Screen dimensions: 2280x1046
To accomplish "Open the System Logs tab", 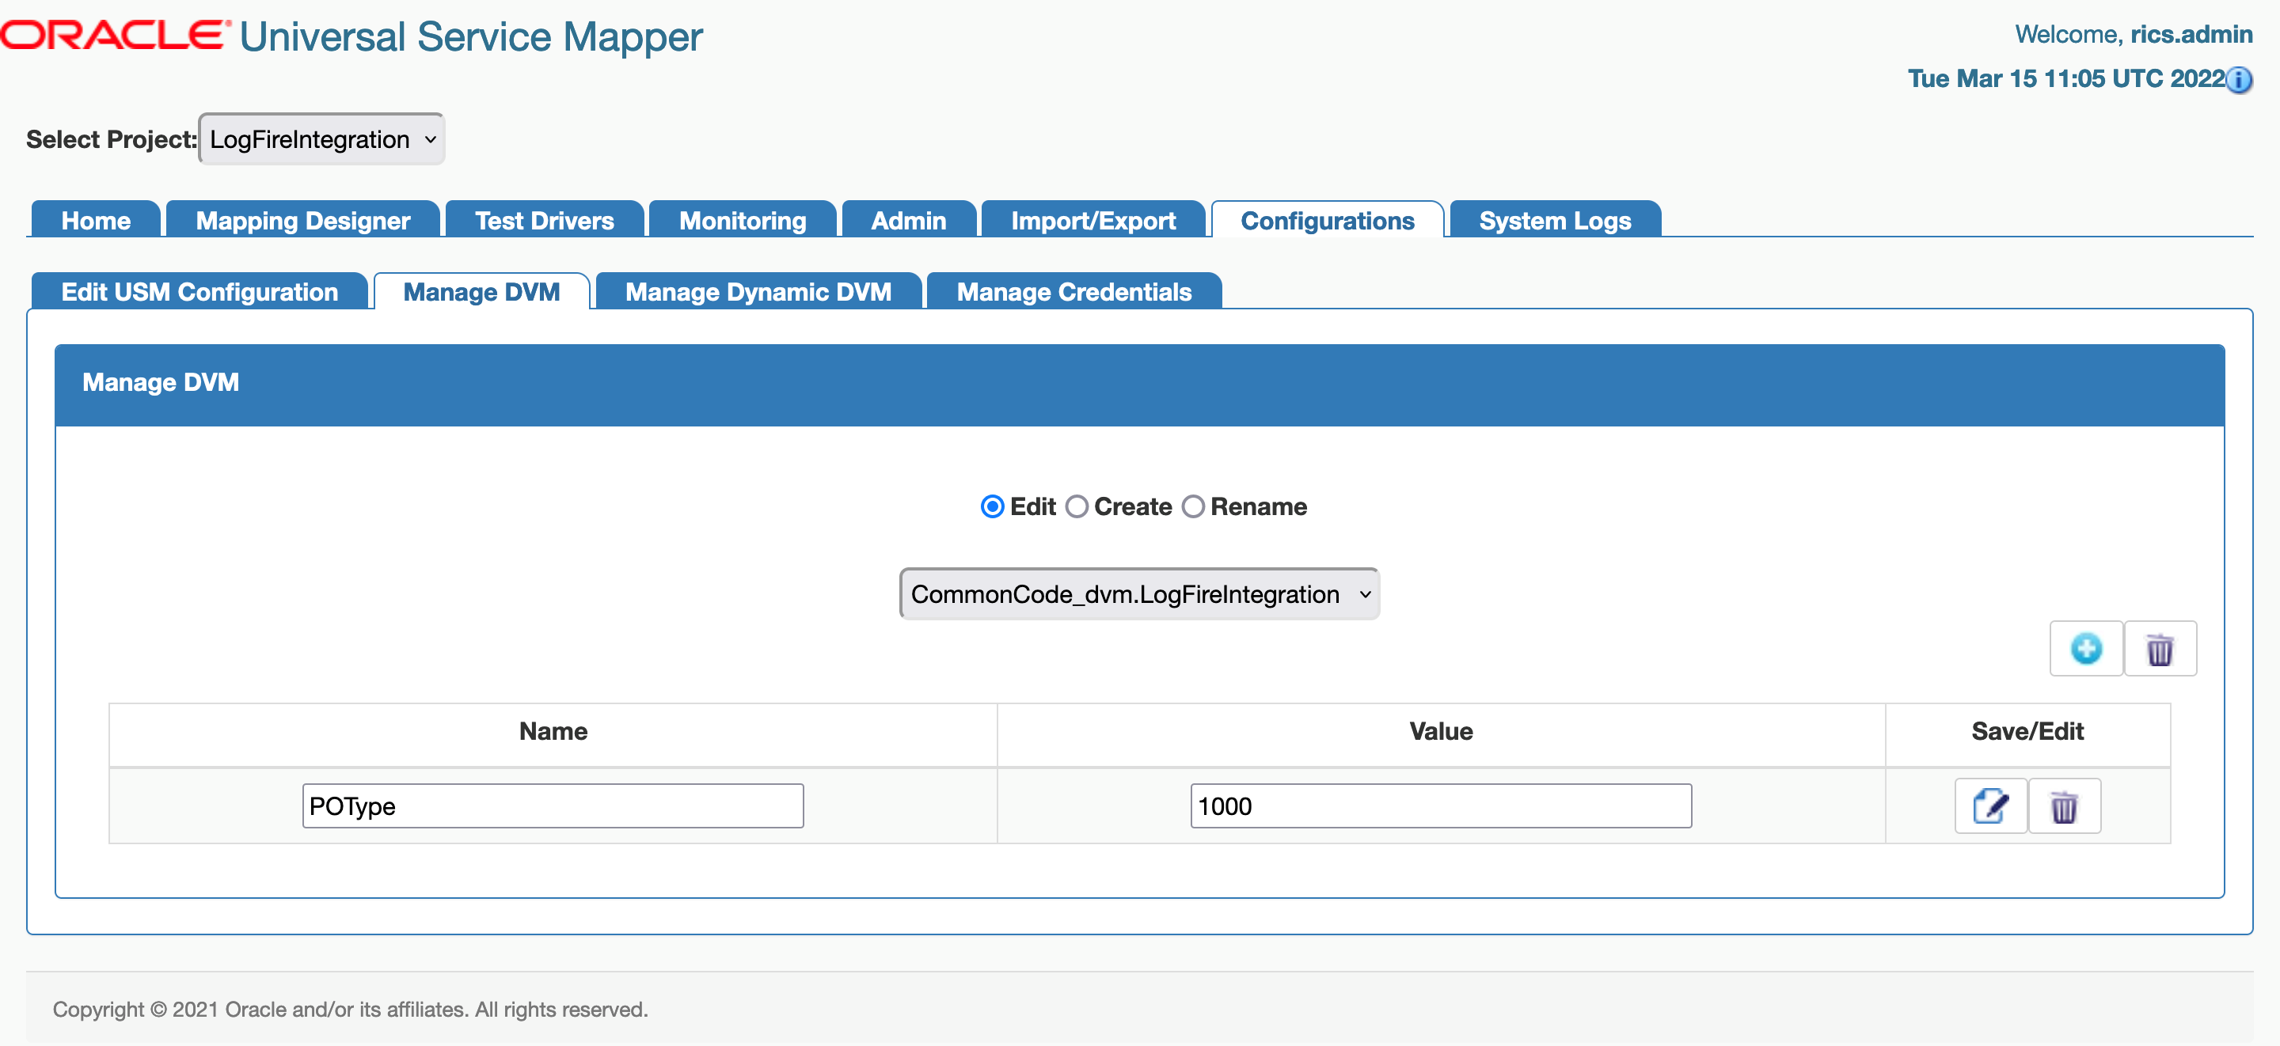I will pyautogui.click(x=1554, y=220).
